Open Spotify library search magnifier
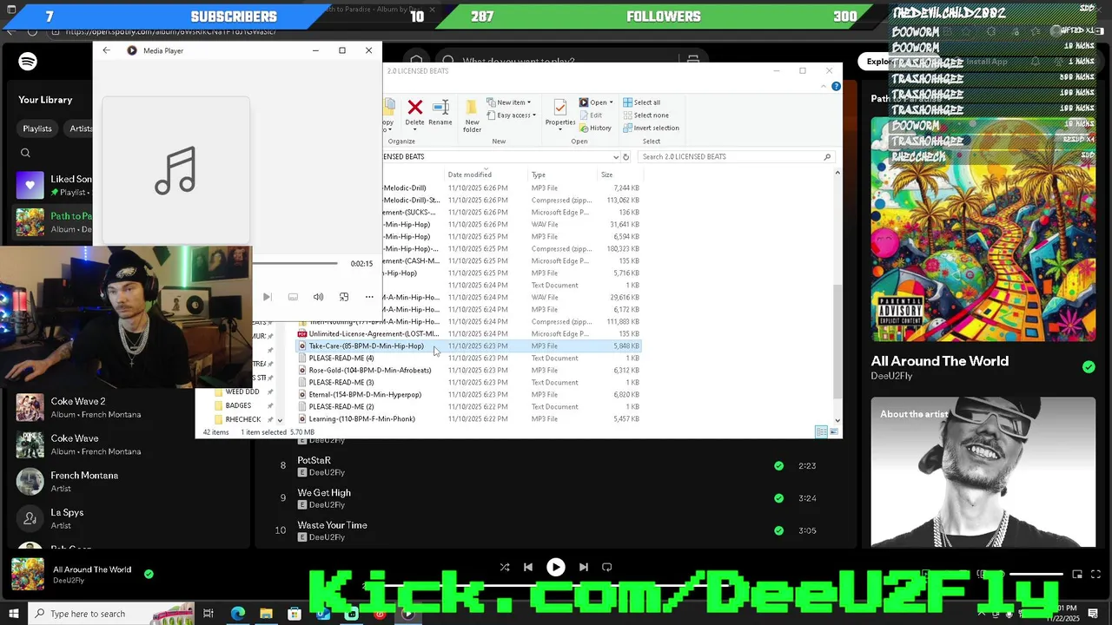 25,153
